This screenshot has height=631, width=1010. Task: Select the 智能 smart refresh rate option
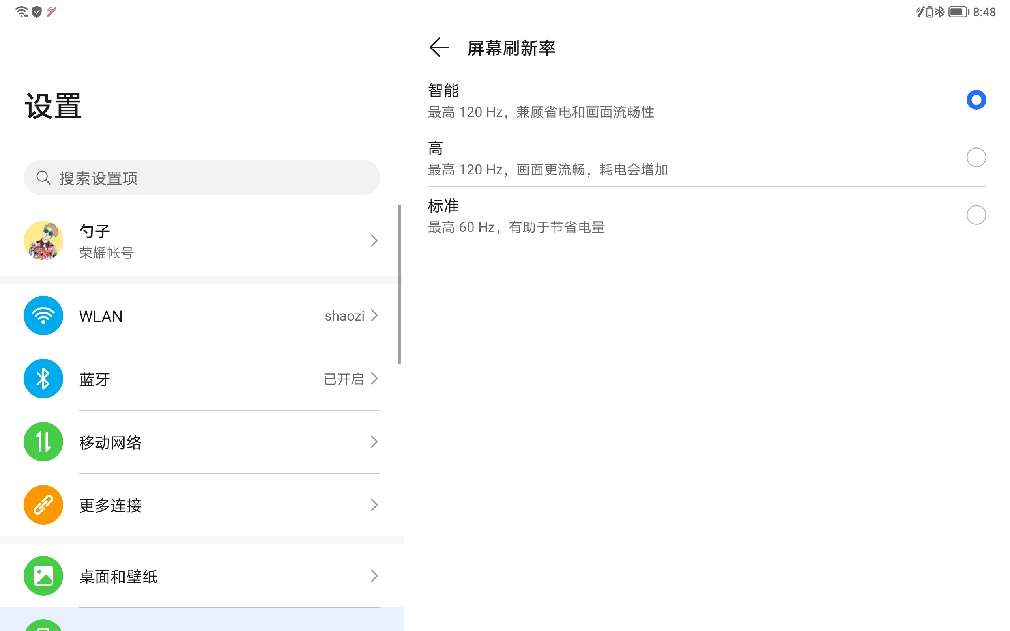click(976, 100)
